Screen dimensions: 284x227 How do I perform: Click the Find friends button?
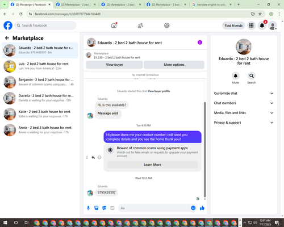(233, 26)
